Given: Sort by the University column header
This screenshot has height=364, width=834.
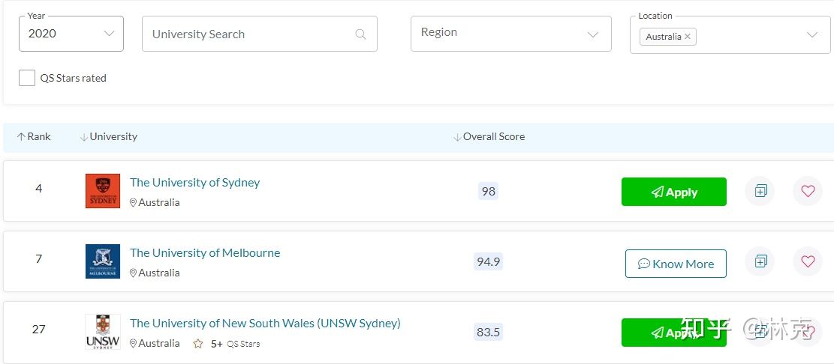Looking at the screenshot, I should point(109,137).
